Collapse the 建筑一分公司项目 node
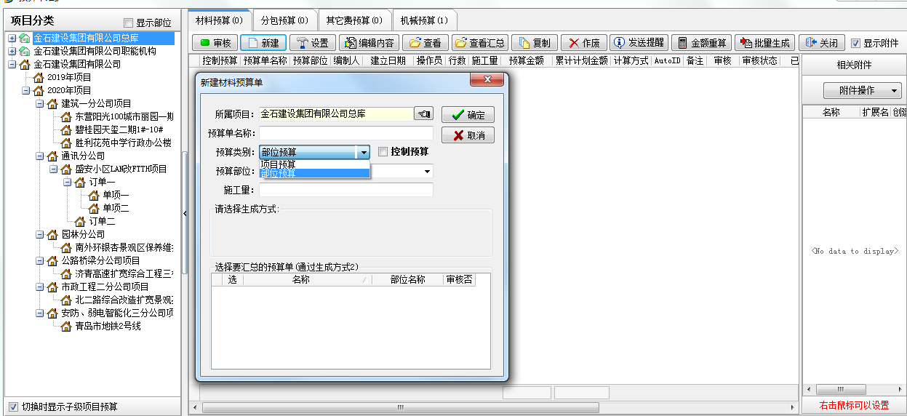 coord(39,103)
